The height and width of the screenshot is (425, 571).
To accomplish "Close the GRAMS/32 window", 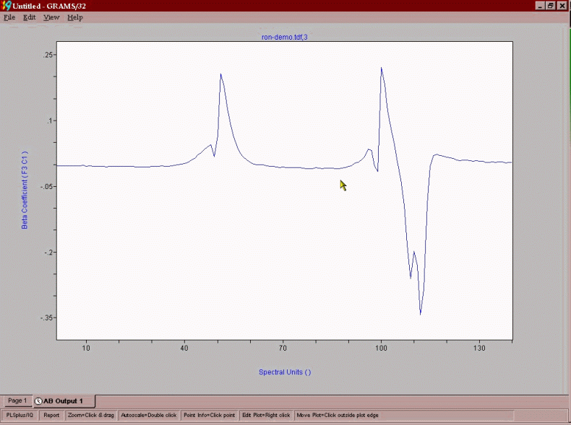I will pos(562,6).
